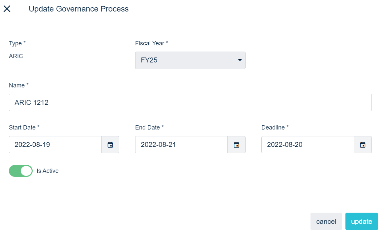Open the Deadline calendar picker icon

(363, 145)
